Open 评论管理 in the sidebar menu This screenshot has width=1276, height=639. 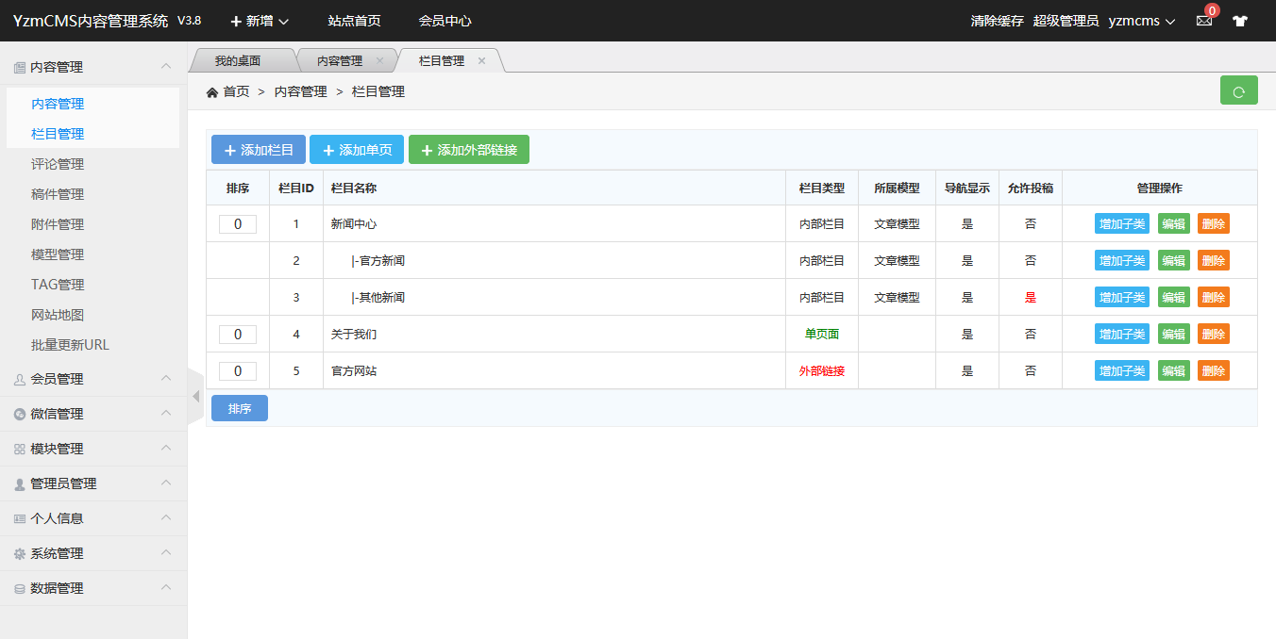58,164
